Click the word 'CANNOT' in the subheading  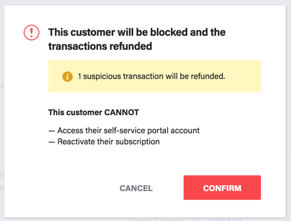click(121, 112)
